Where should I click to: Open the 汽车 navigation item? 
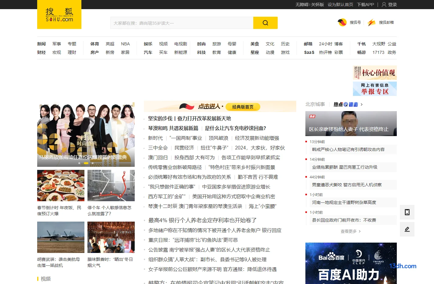tap(148, 52)
